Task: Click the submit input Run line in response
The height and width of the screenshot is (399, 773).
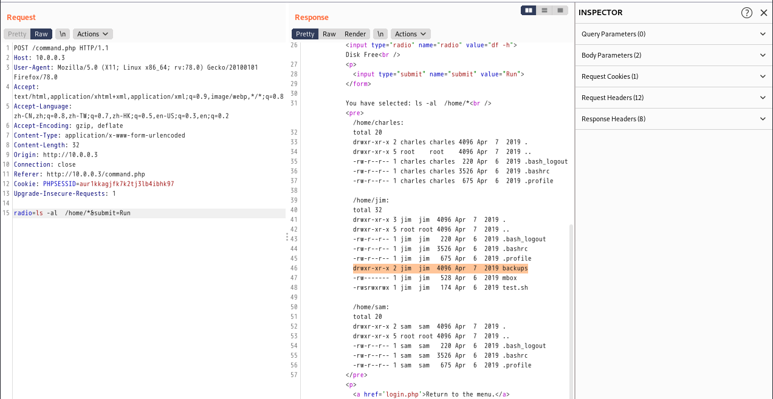Action: 438,74
